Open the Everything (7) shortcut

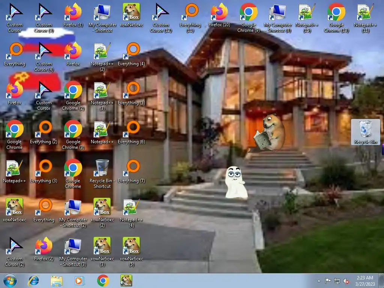(132, 171)
